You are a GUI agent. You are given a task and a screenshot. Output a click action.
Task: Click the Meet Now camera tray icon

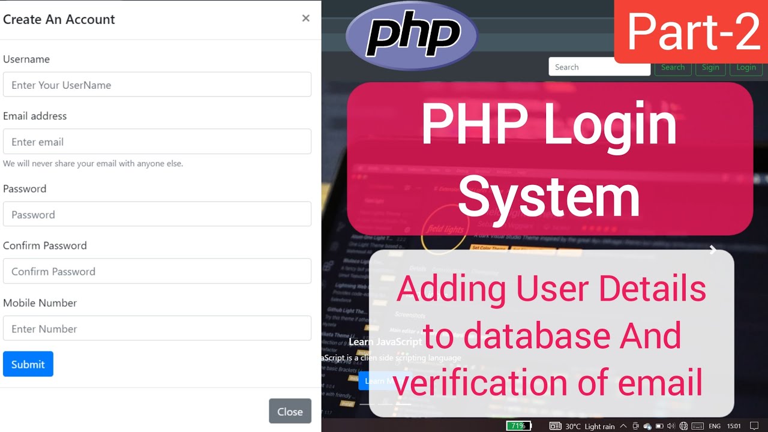[636, 426]
